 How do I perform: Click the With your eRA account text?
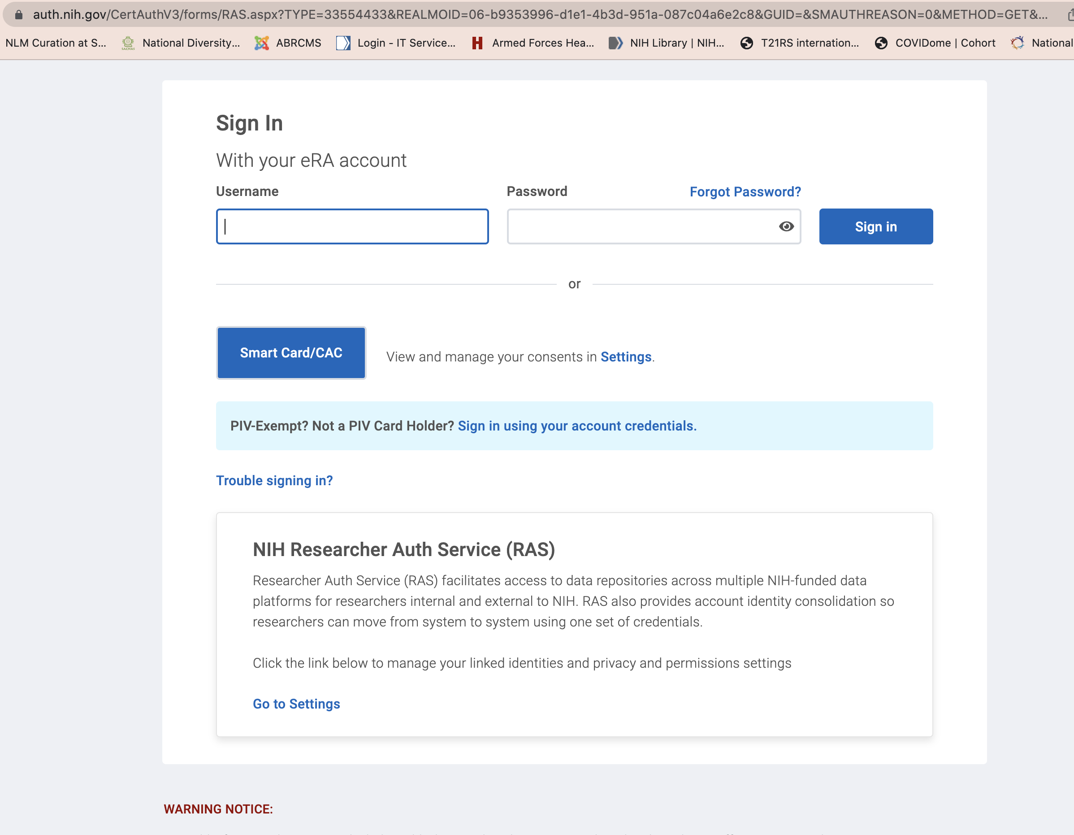(311, 161)
